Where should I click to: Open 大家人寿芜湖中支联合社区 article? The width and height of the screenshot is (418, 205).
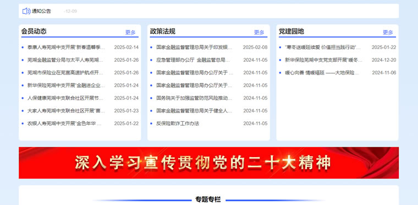pos(66,111)
